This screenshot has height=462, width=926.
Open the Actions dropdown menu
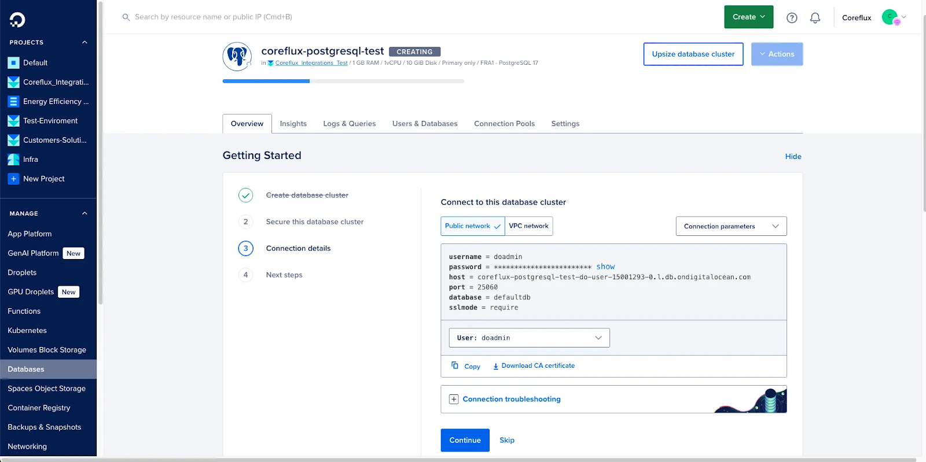tap(777, 54)
